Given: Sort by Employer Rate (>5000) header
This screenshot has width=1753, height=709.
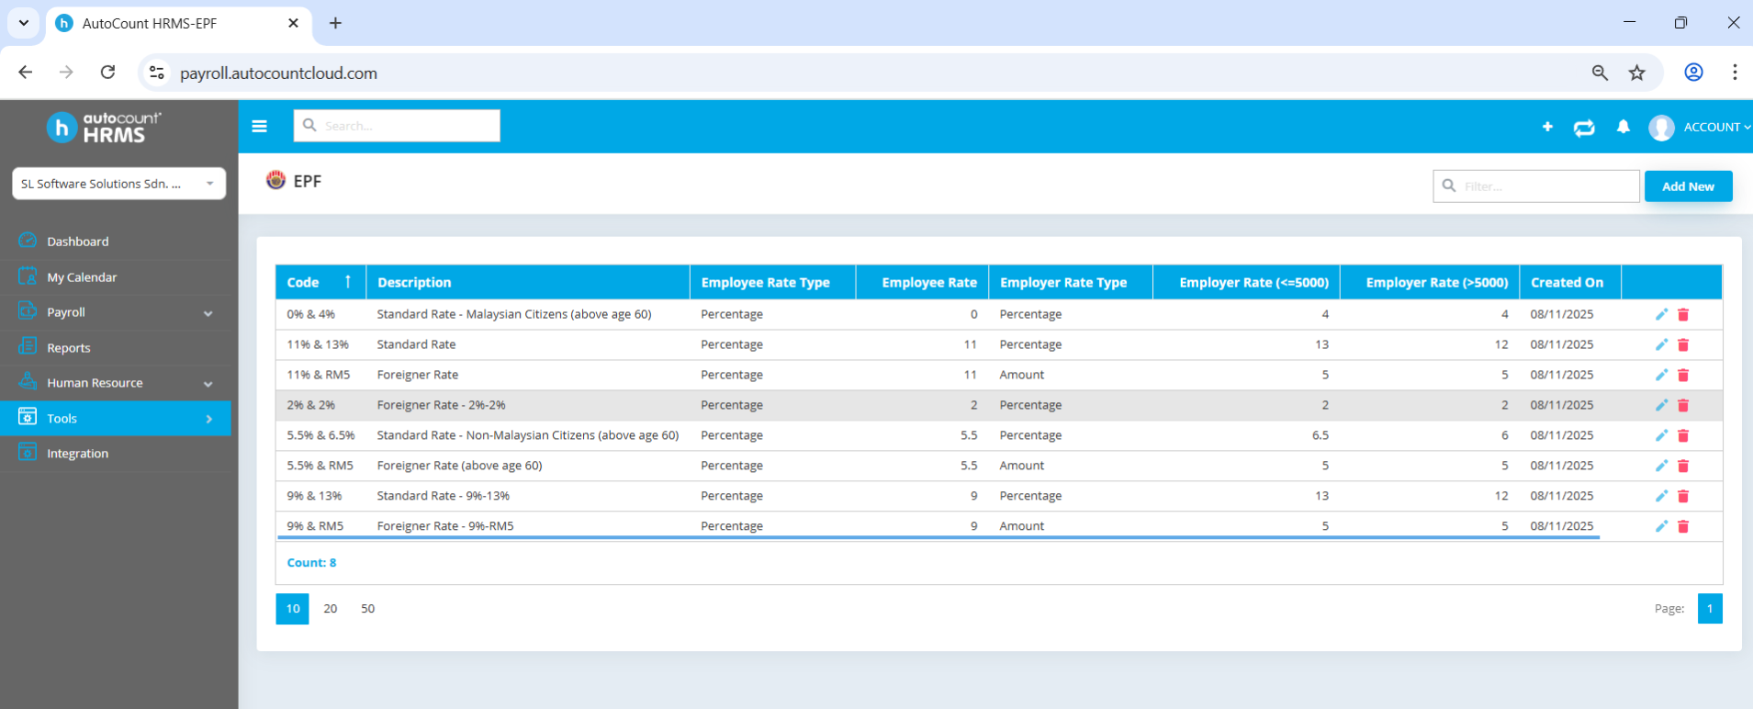Looking at the screenshot, I should [x=1430, y=282].
